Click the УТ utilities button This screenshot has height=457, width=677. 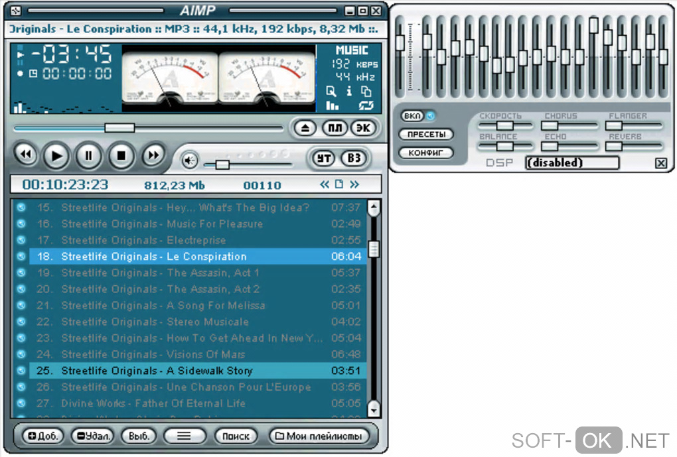click(324, 159)
